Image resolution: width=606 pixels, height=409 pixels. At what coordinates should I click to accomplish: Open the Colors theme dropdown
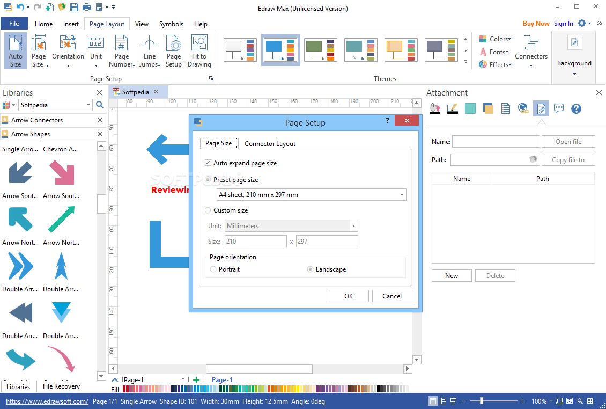click(x=496, y=39)
